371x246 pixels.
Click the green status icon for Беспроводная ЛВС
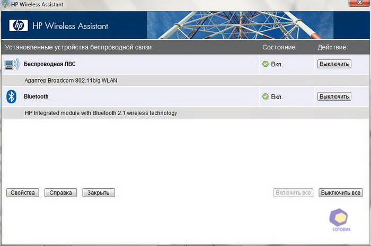pyautogui.click(x=266, y=64)
